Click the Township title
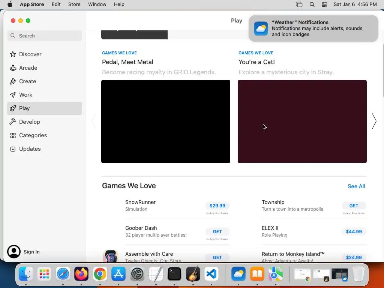Screen dimensions: 384x288 pyautogui.click(x=273, y=202)
